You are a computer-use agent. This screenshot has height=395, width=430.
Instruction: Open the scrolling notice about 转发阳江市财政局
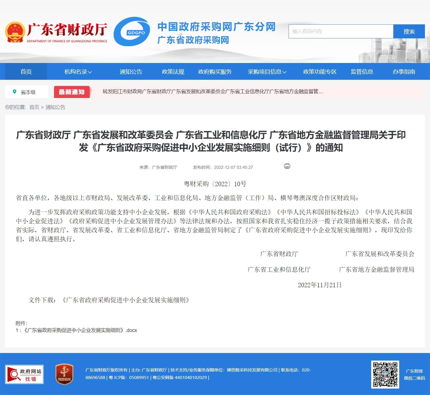[x=213, y=92]
